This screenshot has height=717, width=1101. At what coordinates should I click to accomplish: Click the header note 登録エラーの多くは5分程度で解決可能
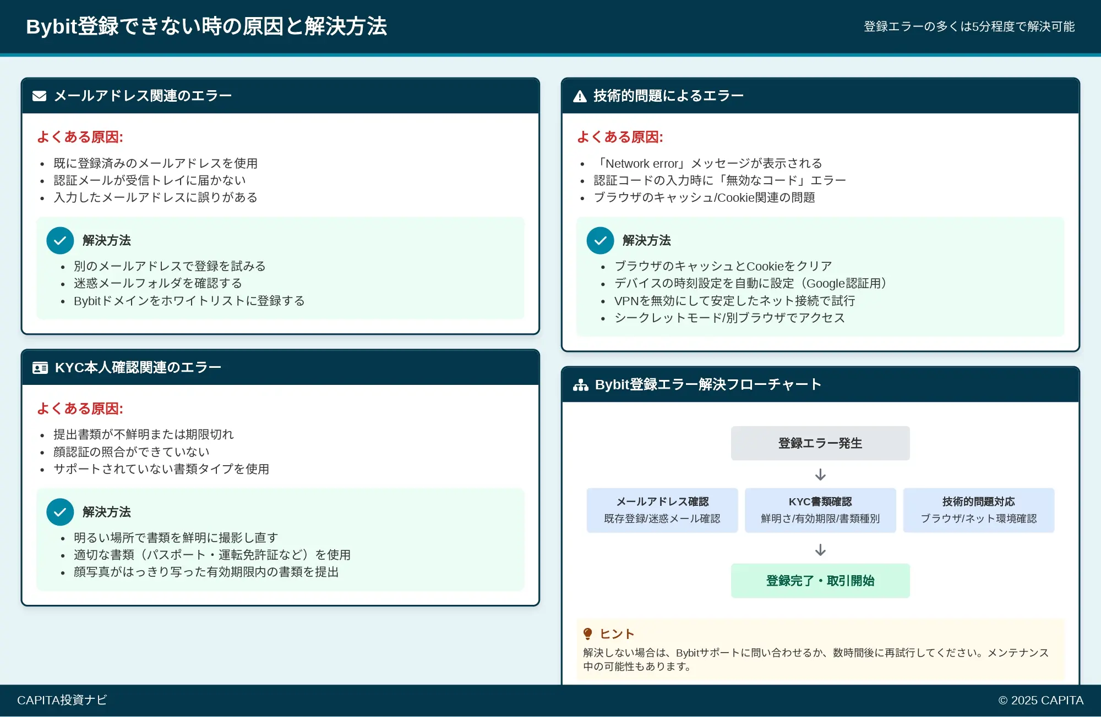pos(969,26)
